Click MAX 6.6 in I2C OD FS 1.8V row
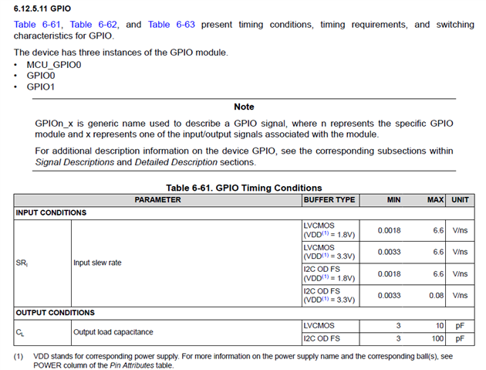 pyautogui.click(x=438, y=274)
